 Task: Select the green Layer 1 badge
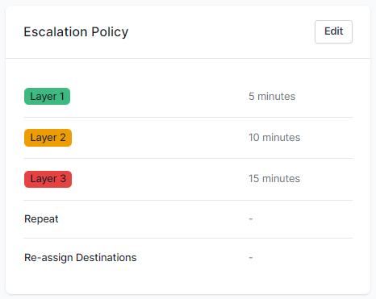(x=47, y=96)
